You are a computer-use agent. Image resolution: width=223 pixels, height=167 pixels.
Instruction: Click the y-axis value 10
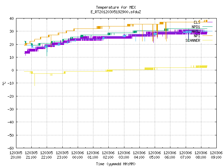(11, 57)
